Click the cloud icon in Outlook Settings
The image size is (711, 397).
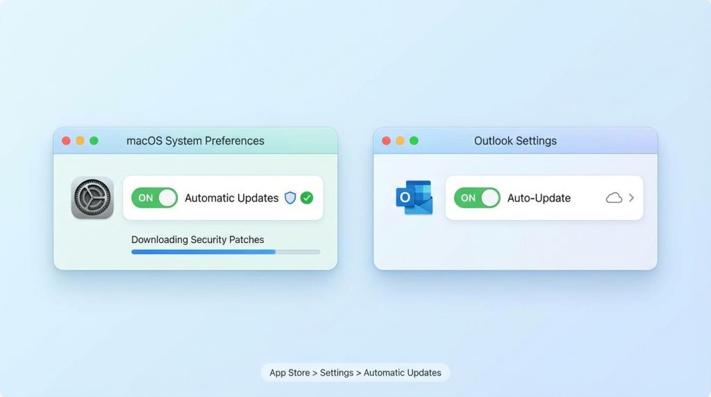[614, 198]
